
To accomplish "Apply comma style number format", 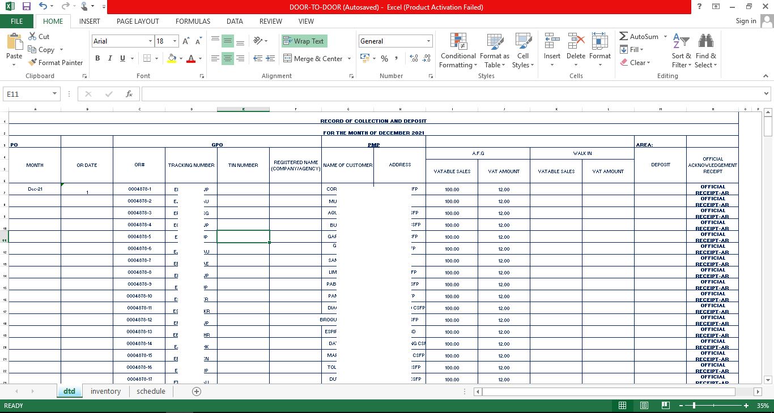I will pyautogui.click(x=396, y=58).
